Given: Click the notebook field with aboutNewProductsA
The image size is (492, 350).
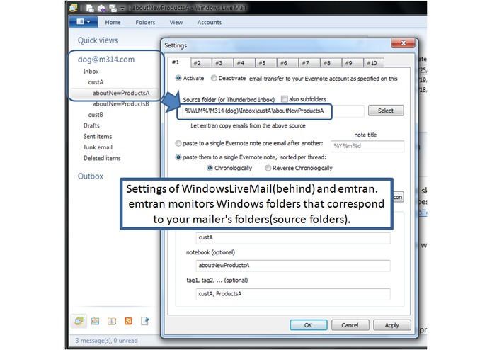Looking at the screenshot, I should click(293, 266).
